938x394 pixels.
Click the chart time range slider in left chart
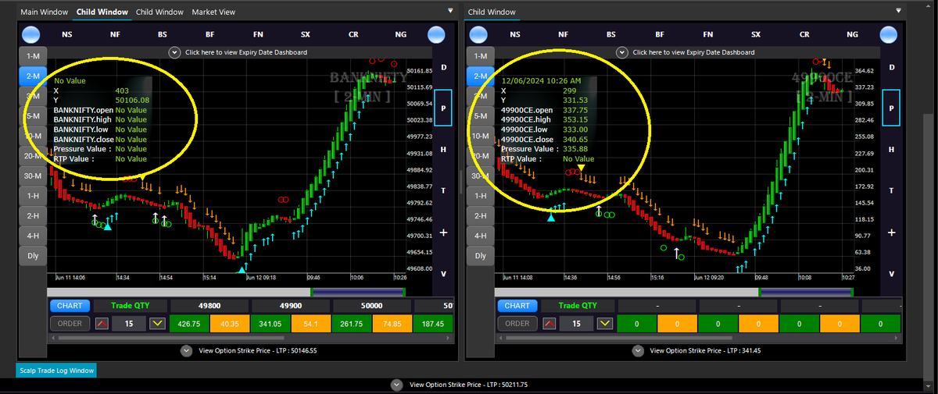tap(357, 292)
